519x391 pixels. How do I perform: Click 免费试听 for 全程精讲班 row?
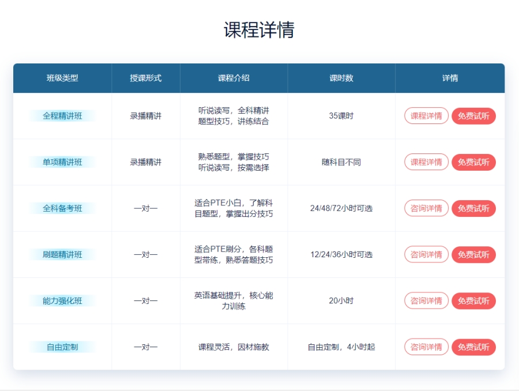(x=473, y=116)
